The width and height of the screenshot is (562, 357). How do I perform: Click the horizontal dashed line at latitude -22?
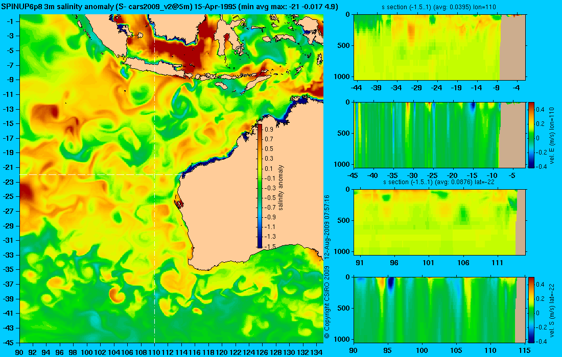coord(101,174)
